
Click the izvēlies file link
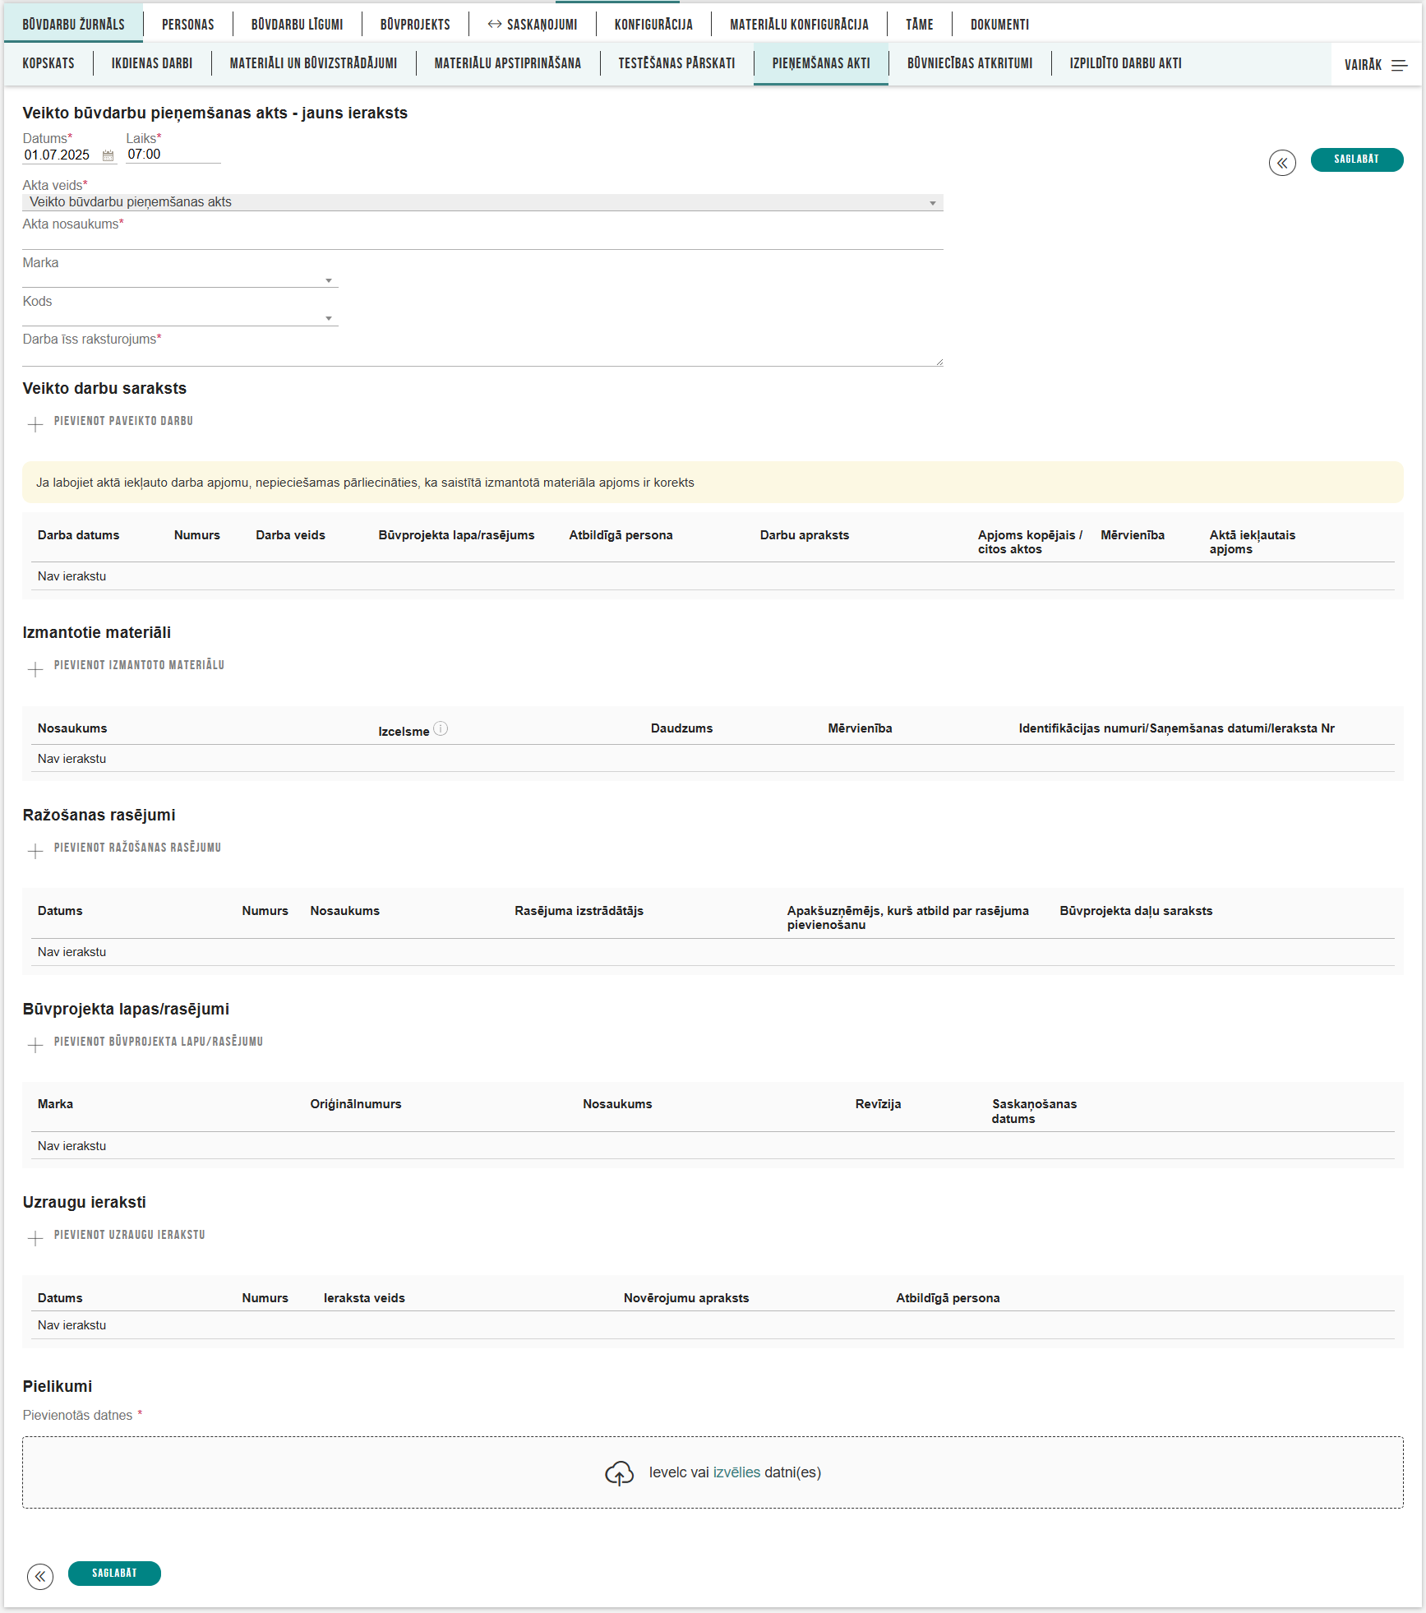(736, 1472)
